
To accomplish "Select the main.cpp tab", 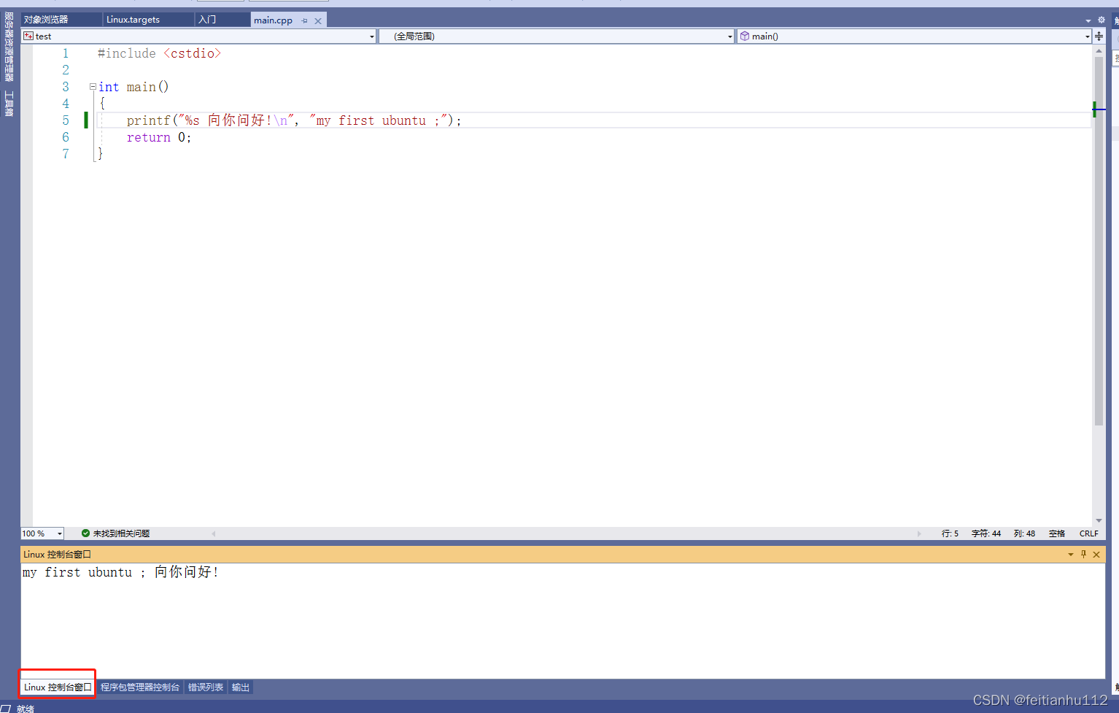I will [274, 20].
